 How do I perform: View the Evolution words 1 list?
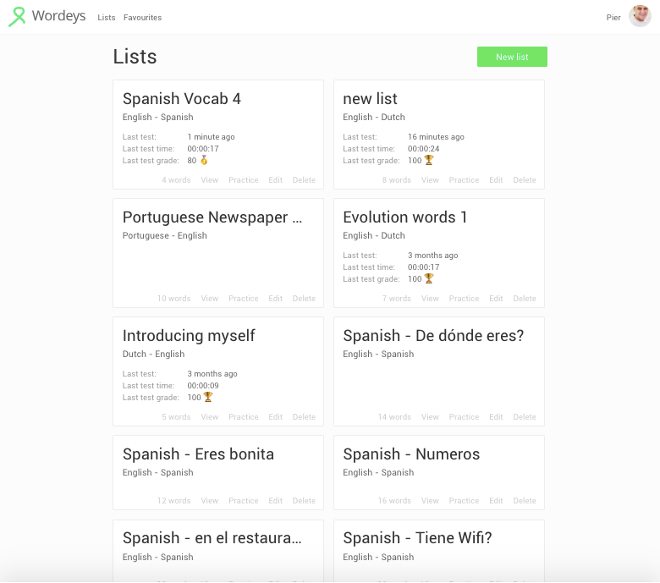pyautogui.click(x=430, y=298)
